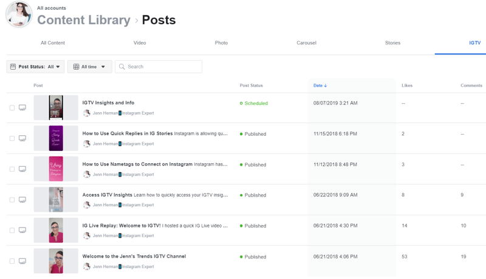Click the date '08/07/2019 3:21 AM'
Screen dimensions: 486x279
click(x=335, y=103)
